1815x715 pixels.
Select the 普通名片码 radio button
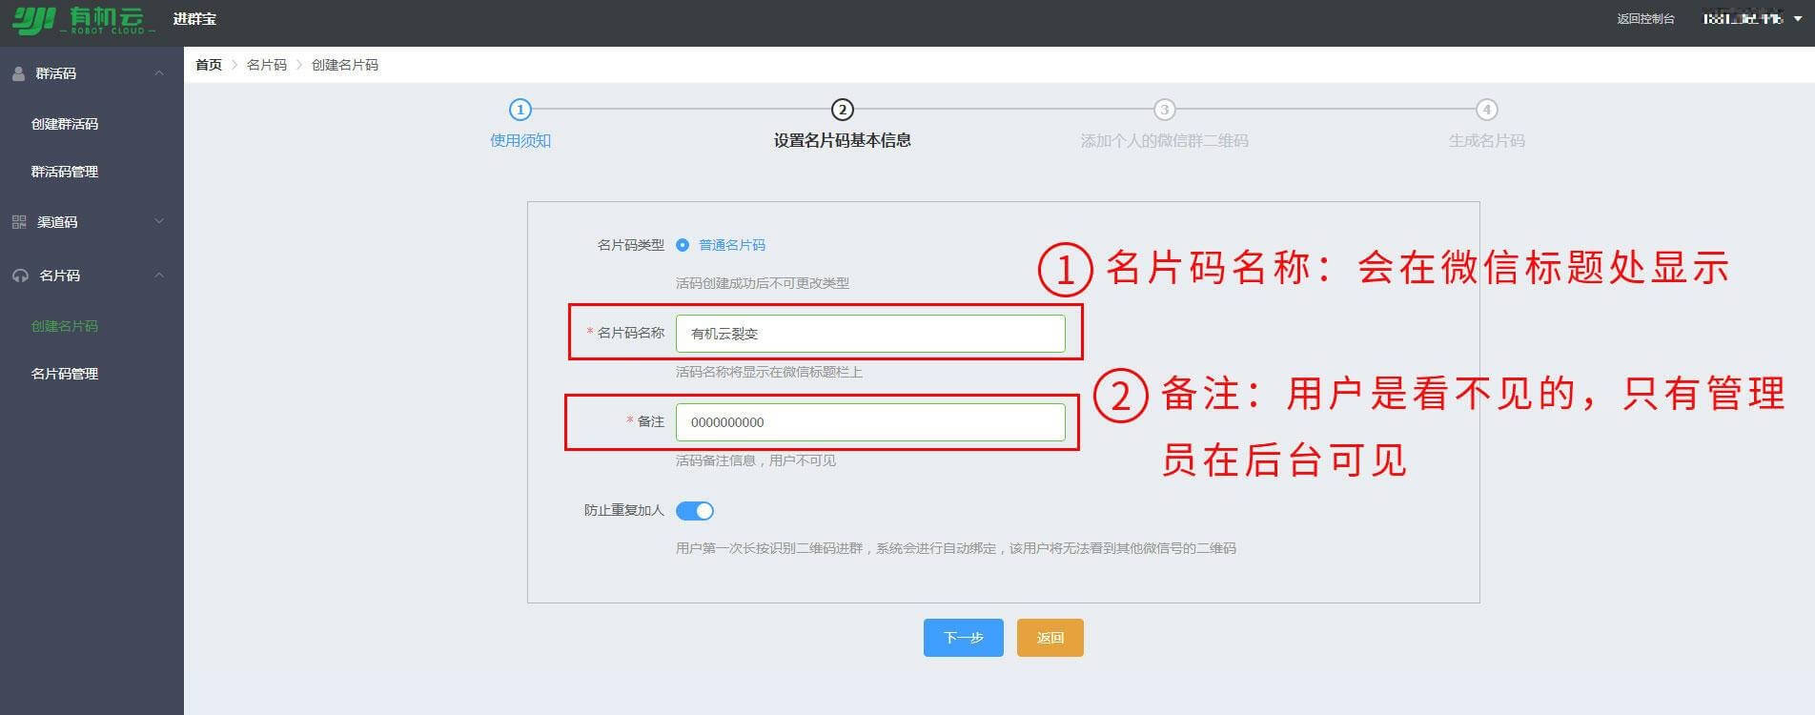[x=683, y=245]
